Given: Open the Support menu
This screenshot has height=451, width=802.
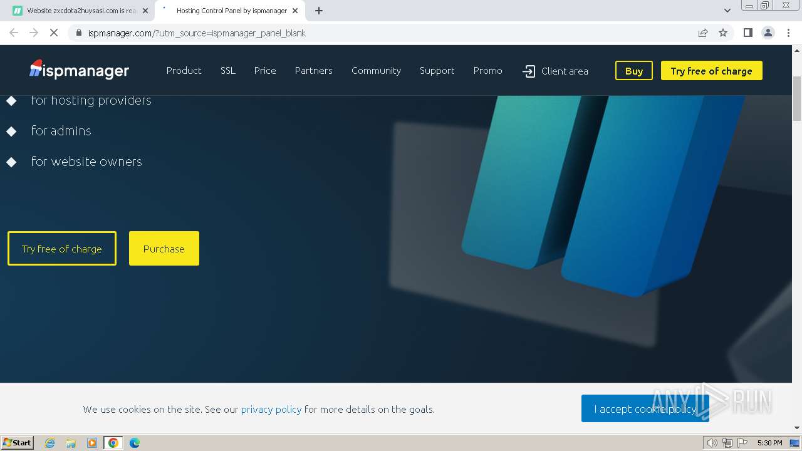Looking at the screenshot, I should (437, 70).
